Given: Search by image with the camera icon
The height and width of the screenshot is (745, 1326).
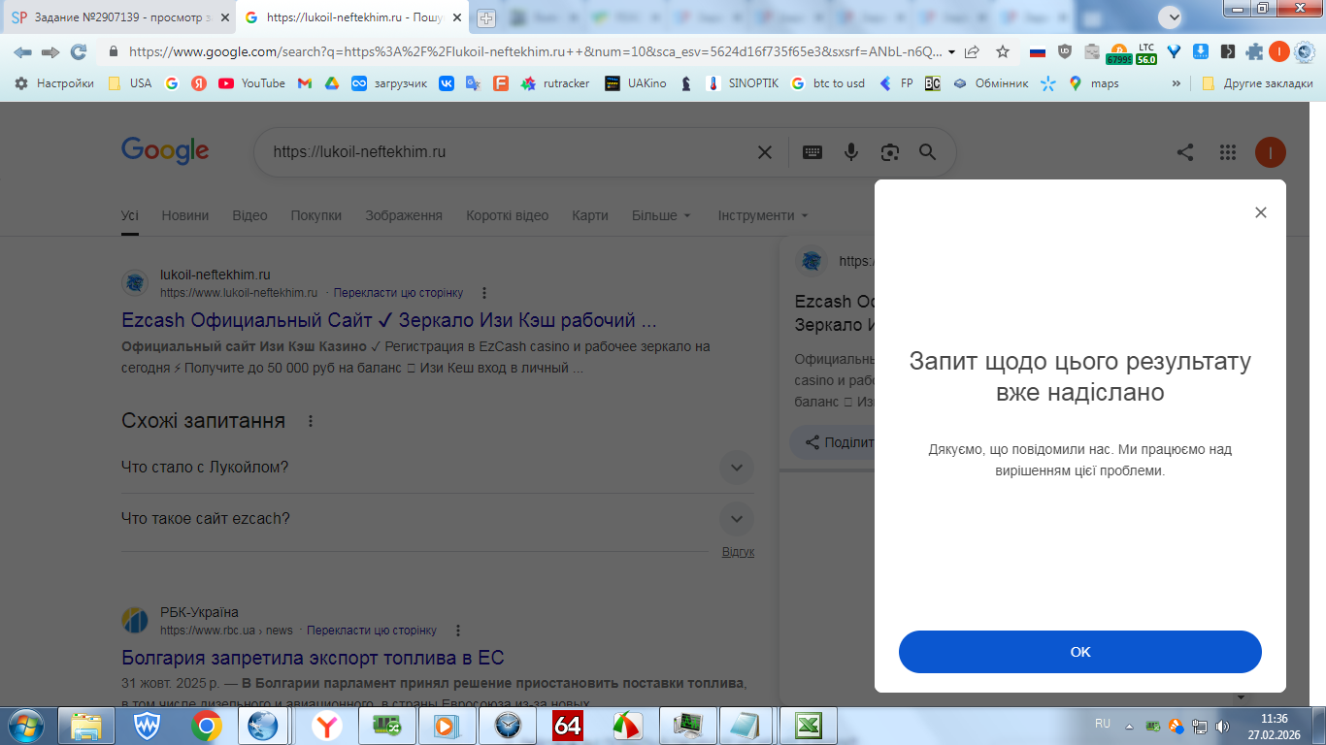Looking at the screenshot, I should [889, 152].
